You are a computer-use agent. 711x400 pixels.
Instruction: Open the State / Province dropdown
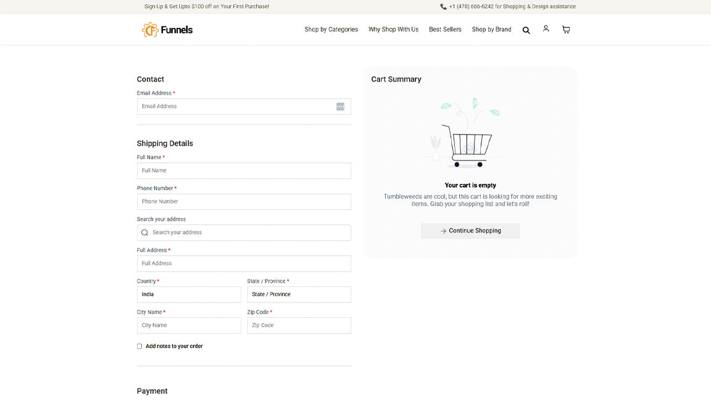coord(299,294)
